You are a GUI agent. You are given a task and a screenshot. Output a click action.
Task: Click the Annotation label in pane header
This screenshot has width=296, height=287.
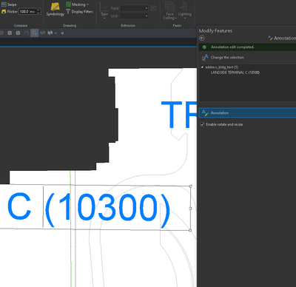click(285, 38)
